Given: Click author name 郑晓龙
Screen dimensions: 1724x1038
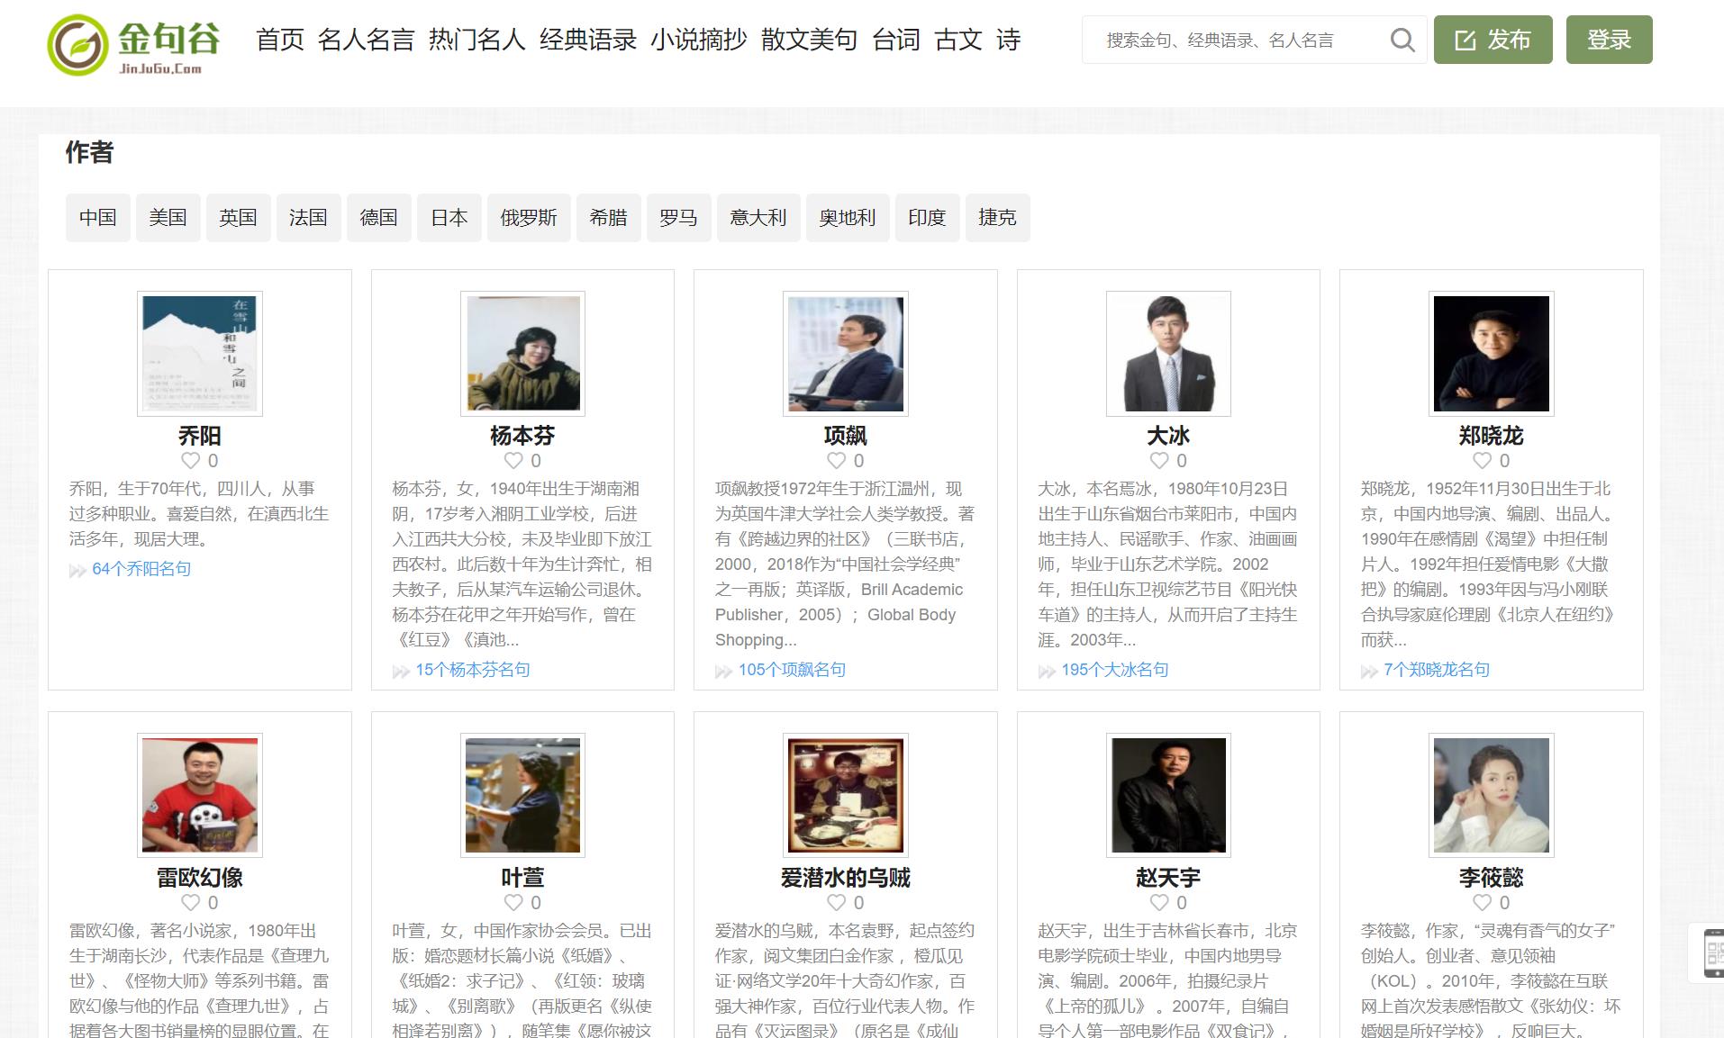Looking at the screenshot, I should tap(1492, 436).
